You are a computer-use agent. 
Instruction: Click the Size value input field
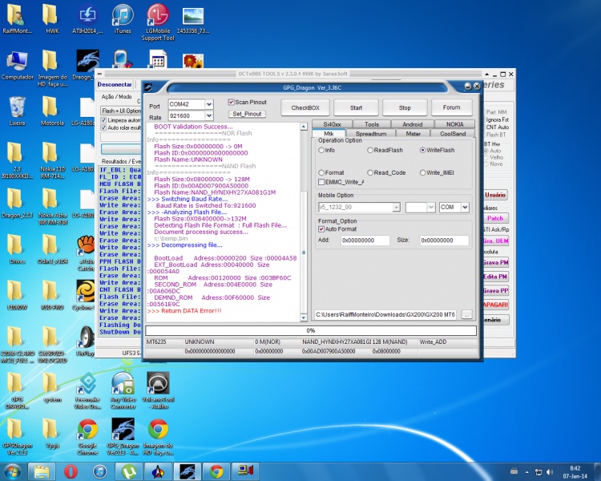coord(444,240)
